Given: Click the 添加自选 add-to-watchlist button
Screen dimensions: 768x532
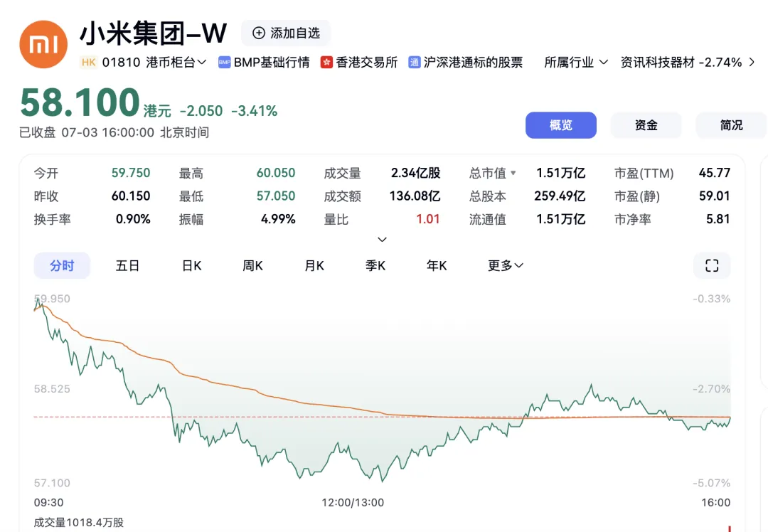Looking at the screenshot, I should (286, 33).
